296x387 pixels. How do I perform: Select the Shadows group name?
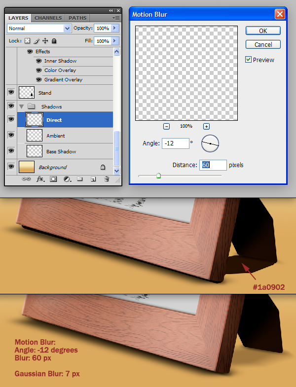[x=51, y=106]
